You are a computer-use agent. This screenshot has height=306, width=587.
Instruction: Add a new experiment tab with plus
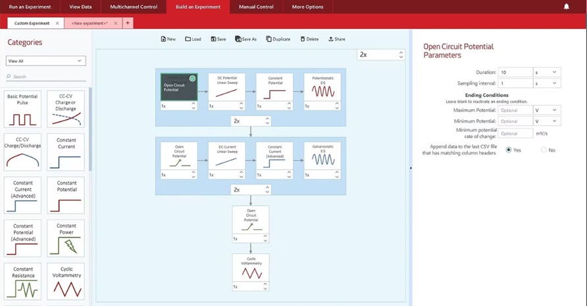pyautogui.click(x=128, y=23)
